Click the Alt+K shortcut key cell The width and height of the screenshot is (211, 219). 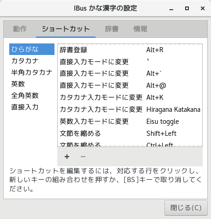(x=155, y=97)
